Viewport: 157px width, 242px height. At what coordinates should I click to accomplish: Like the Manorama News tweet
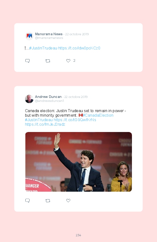coord(68,61)
